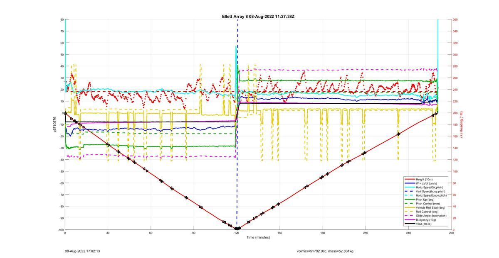Click the 'Time (minutes)' x-axis label

pyautogui.click(x=258, y=238)
